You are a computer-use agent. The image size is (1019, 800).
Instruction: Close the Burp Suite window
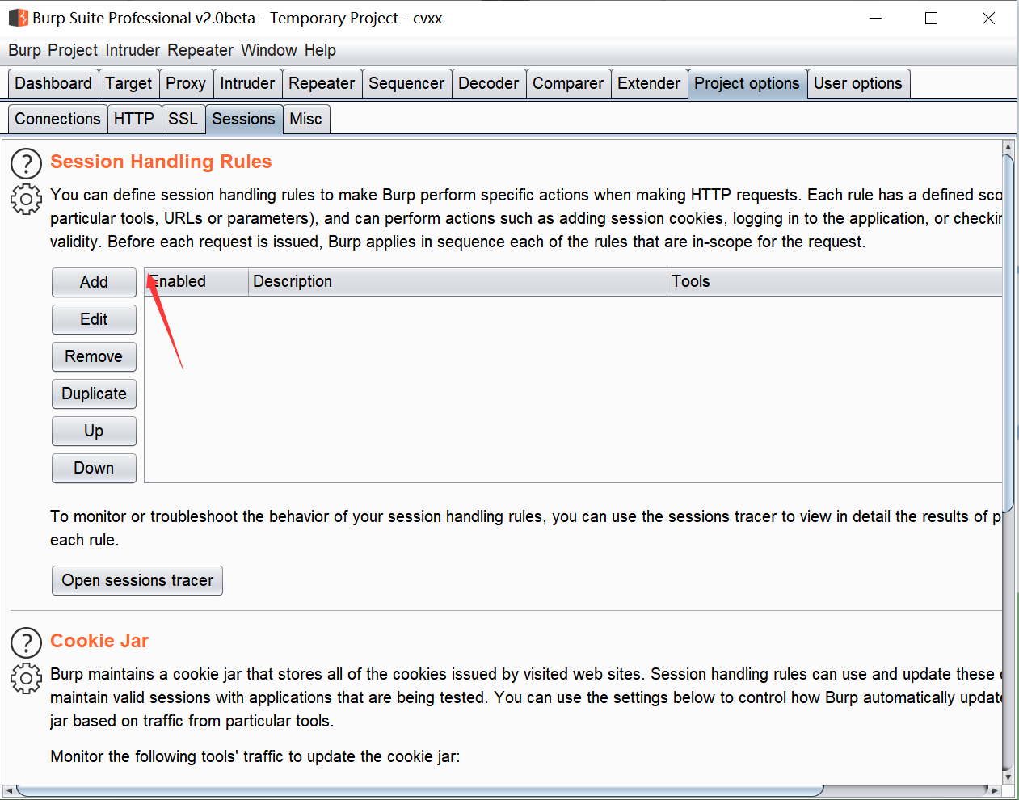pos(988,18)
